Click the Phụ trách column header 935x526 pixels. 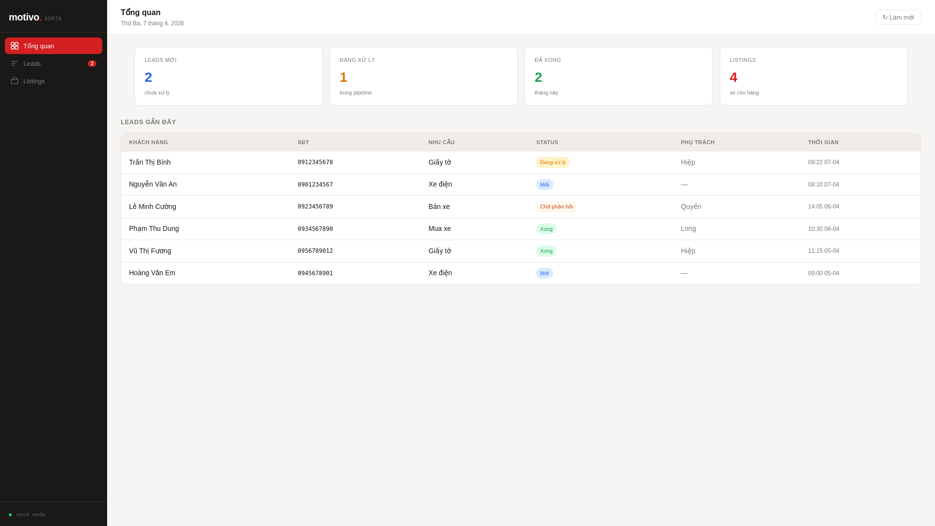pyautogui.click(x=698, y=142)
